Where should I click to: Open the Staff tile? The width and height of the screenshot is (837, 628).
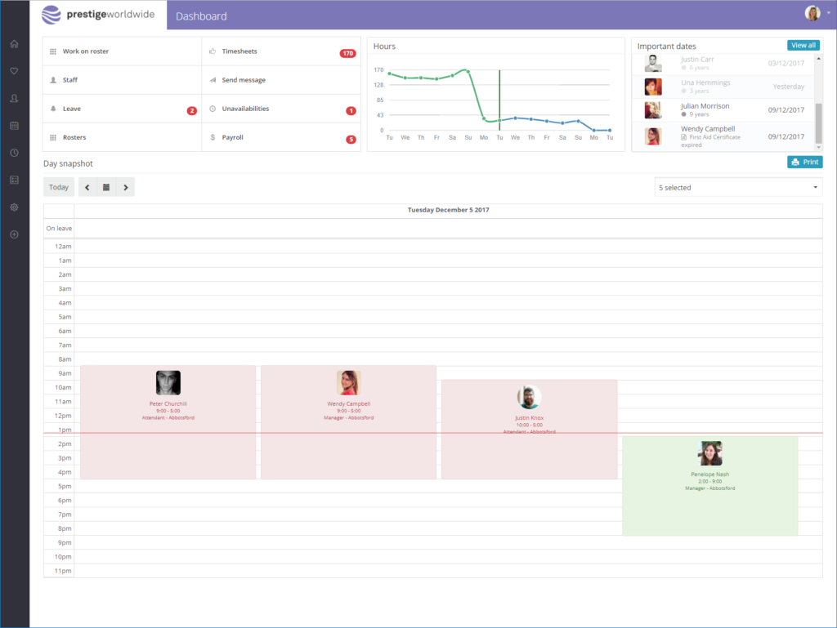123,80
